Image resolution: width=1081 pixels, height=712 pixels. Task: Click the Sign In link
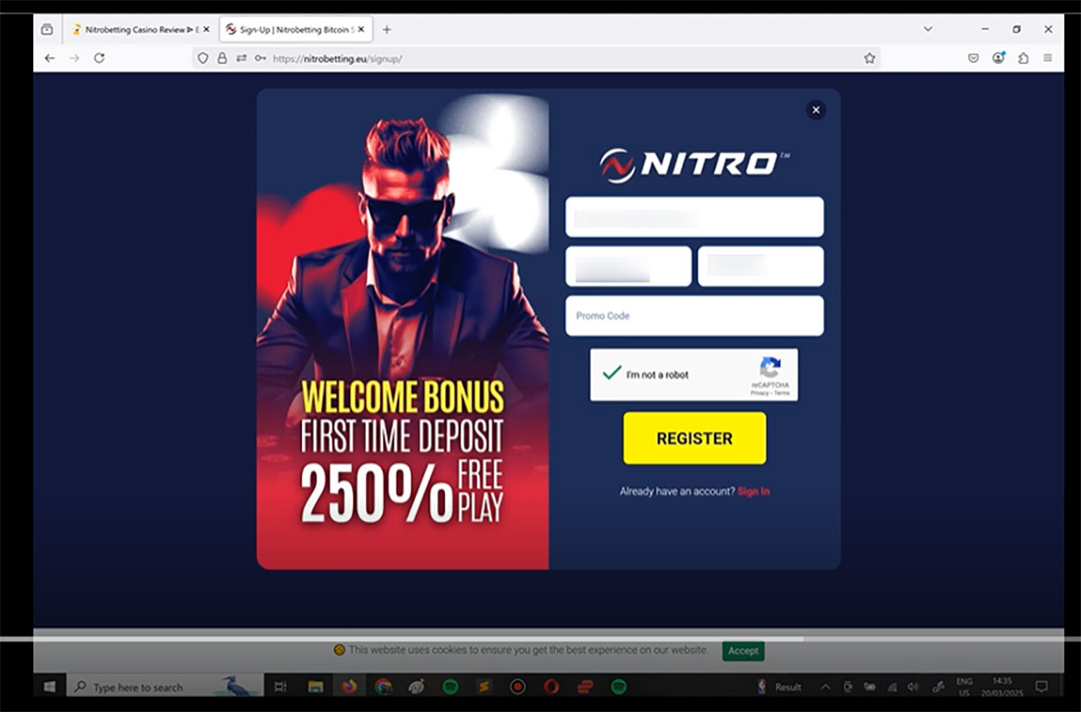(754, 491)
